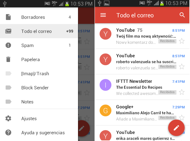This screenshot has height=141, width=190.
Task: Tap the [Imap]/Trash label tag icon
Action: (9, 73)
